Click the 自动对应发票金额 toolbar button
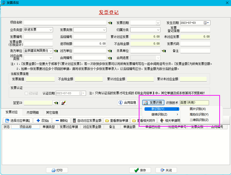Viewport: 231px width, 175px height. pyautogui.click(x=87, y=120)
